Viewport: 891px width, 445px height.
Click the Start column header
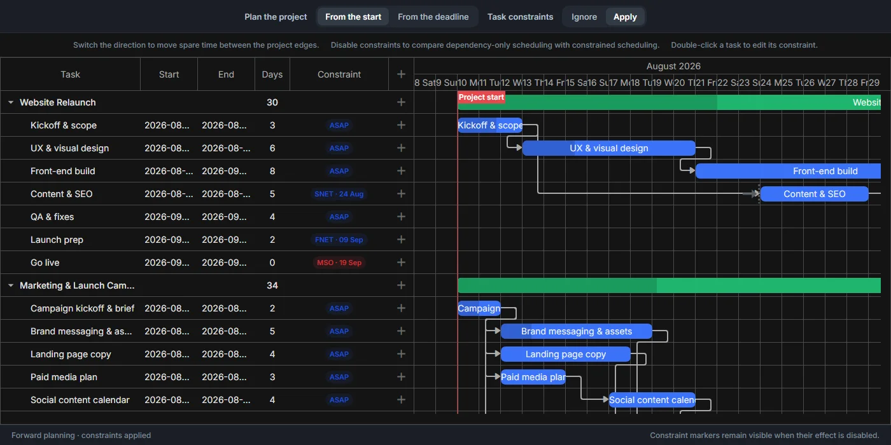(x=169, y=74)
